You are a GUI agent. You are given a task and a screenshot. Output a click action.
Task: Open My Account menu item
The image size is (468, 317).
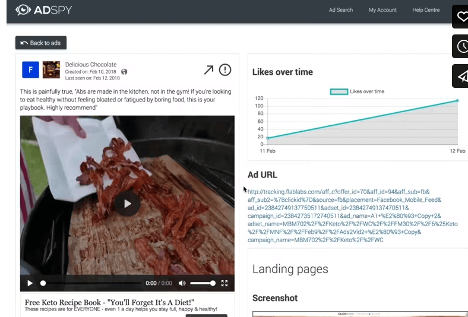pos(382,10)
